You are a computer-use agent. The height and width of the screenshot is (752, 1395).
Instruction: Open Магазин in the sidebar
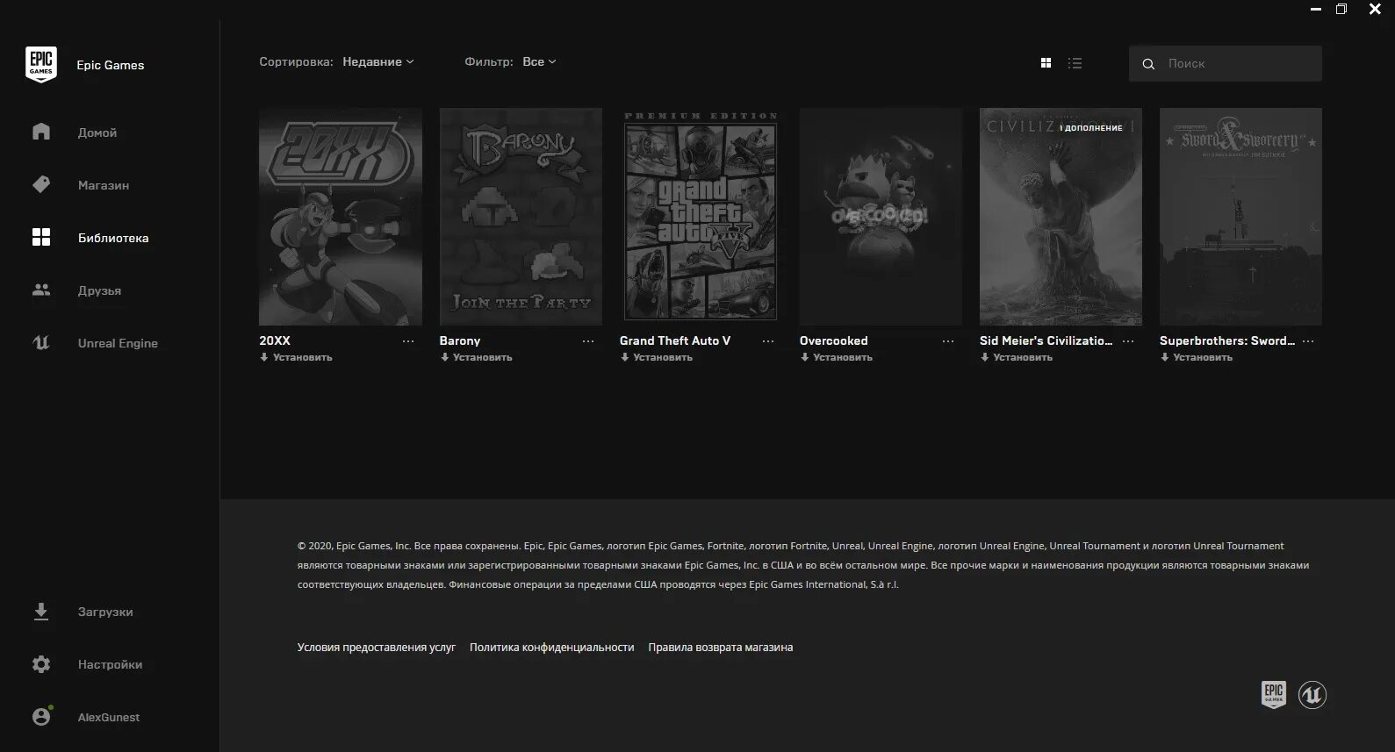104,185
